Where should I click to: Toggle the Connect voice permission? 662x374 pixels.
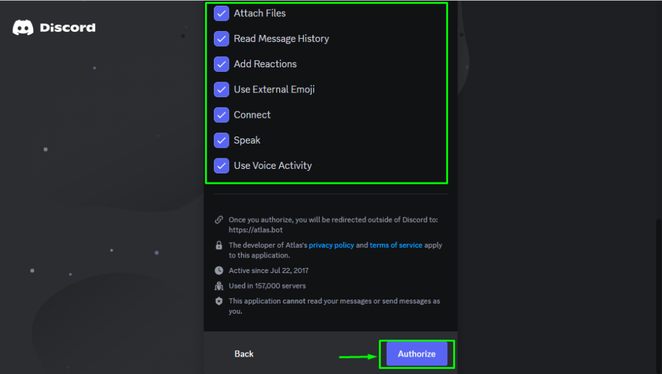pyautogui.click(x=221, y=115)
